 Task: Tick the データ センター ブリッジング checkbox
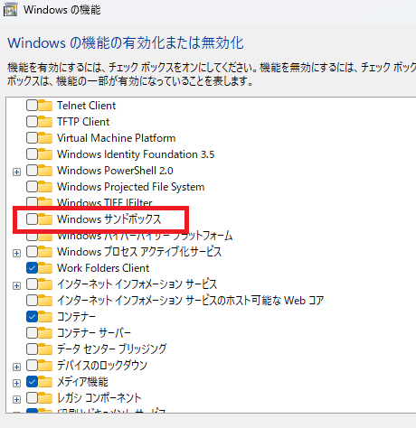pyautogui.click(x=32, y=349)
